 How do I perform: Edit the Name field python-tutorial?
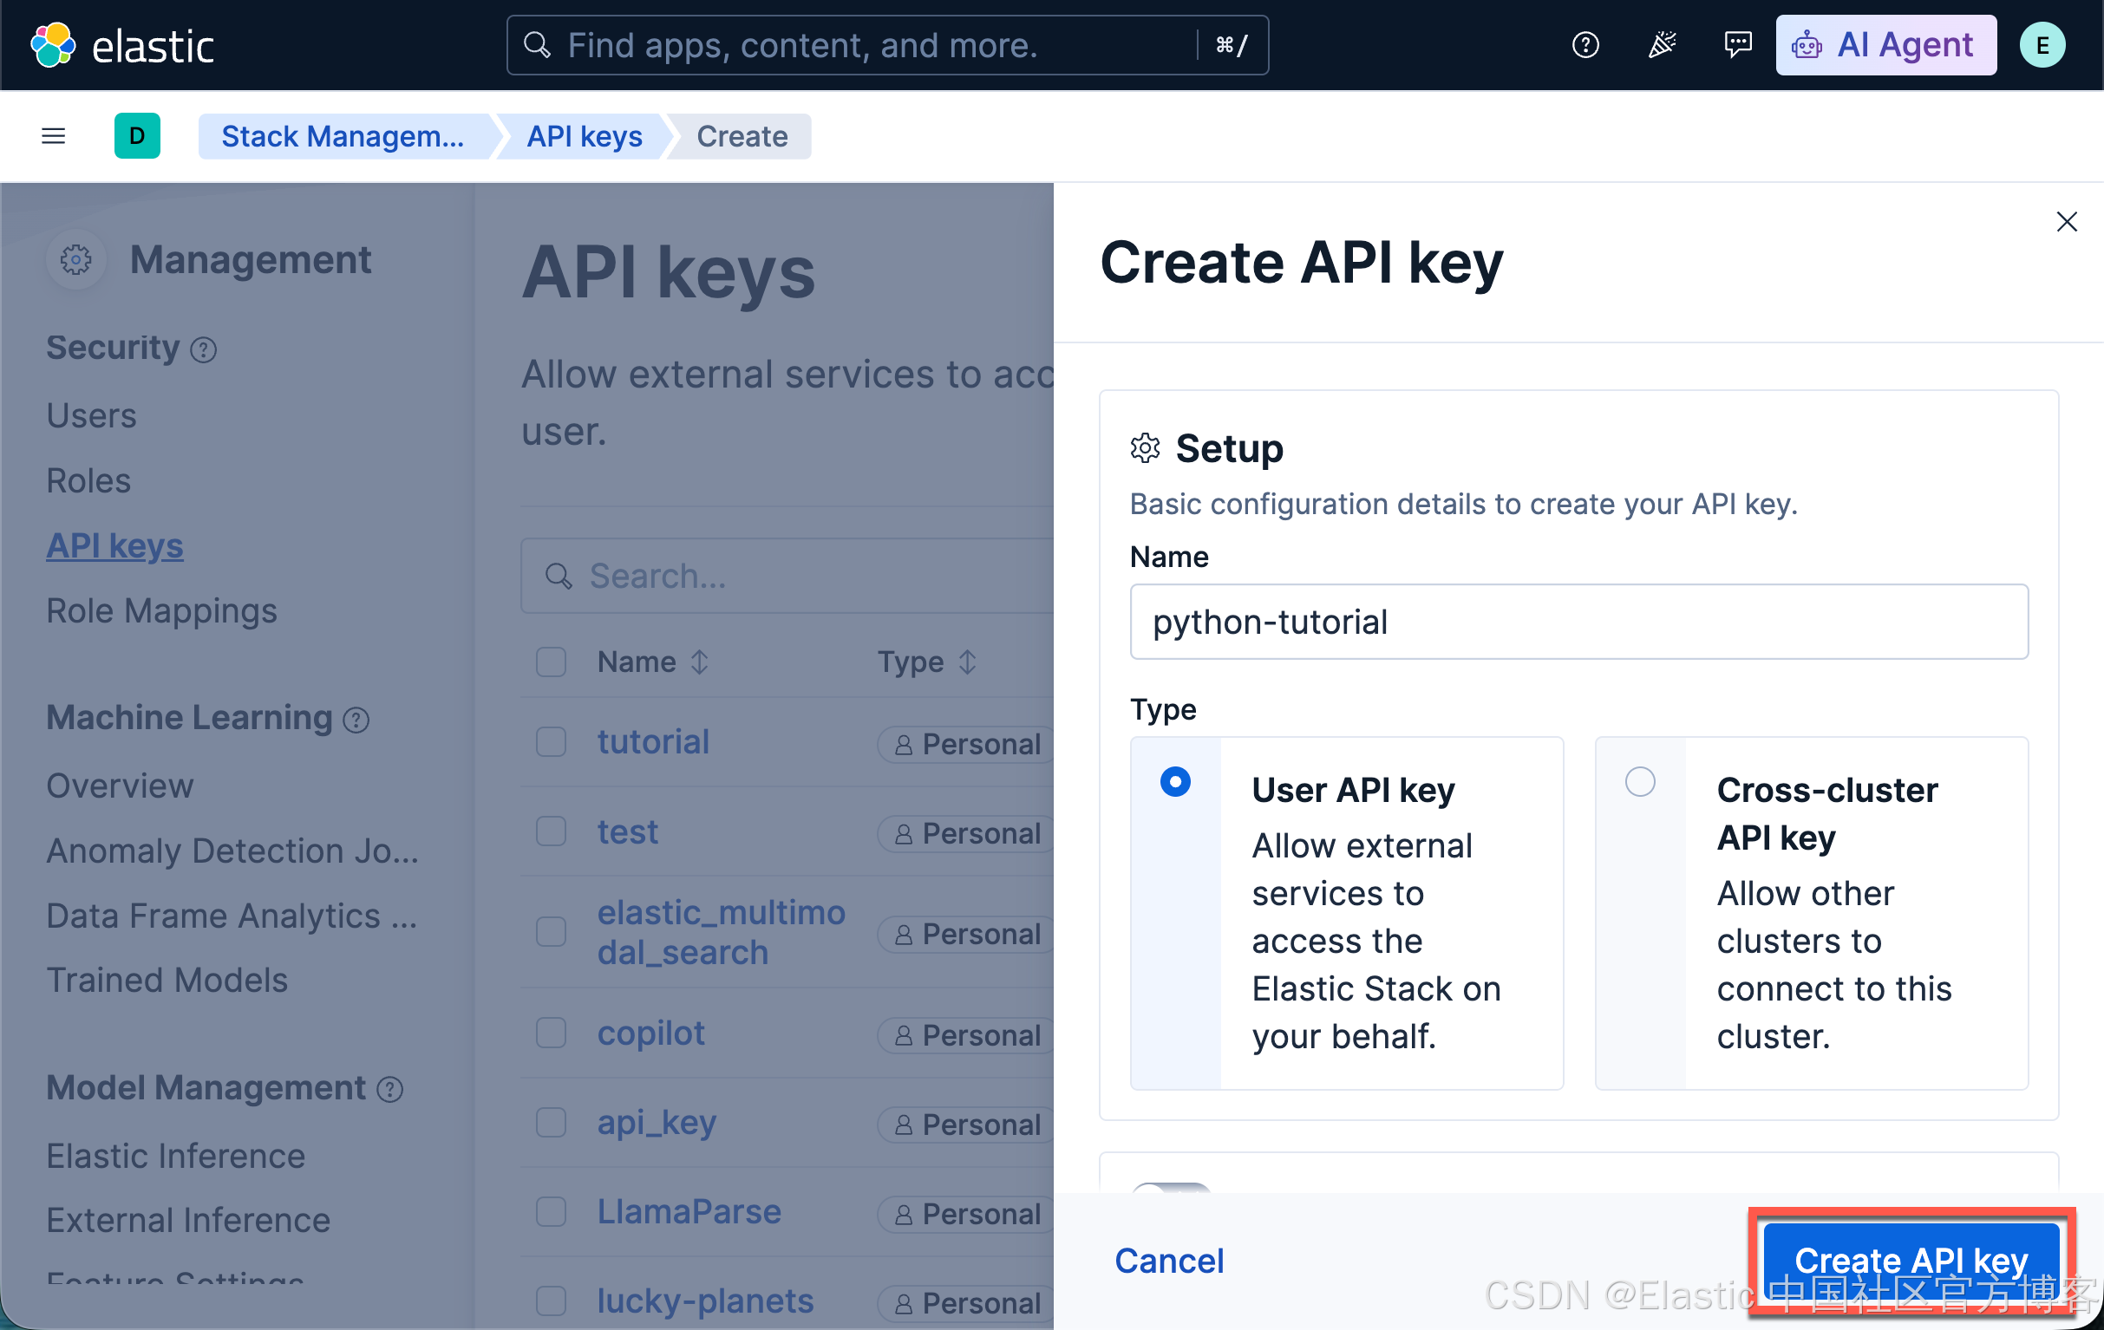(1579, 623)
